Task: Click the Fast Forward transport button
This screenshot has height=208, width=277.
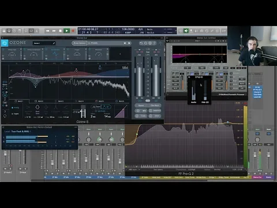Action: coord(54,31)
